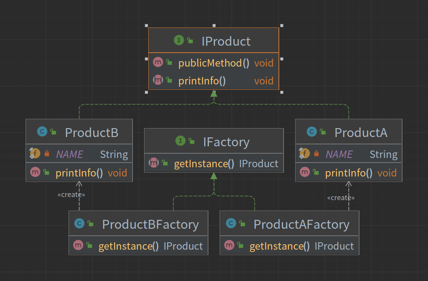Click the publicMethod() method icon
The width and height of the screenshot is (428, 281).
pos(158,62)
